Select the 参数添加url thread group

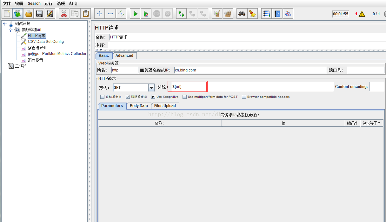[x=31, y=30]
